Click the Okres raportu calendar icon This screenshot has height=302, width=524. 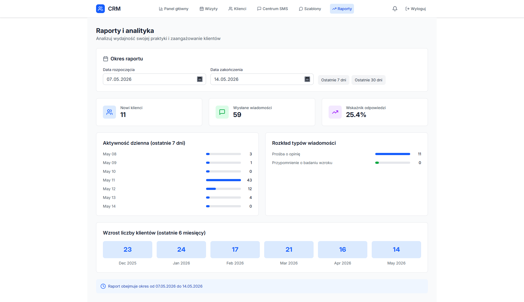[106, 59]
